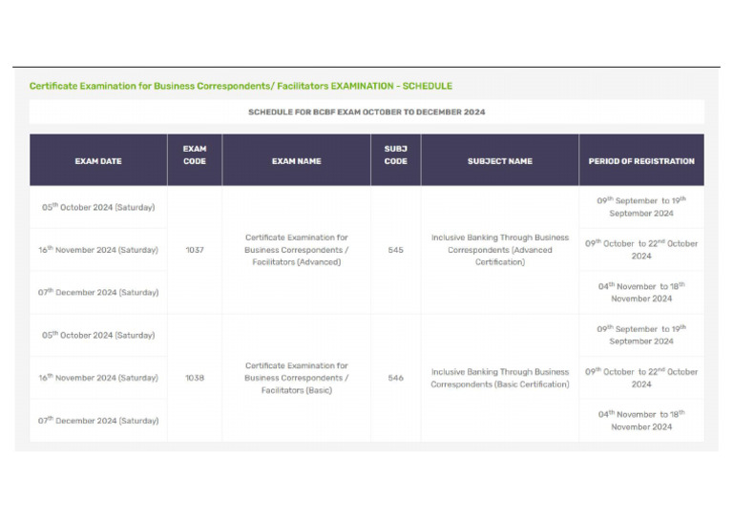Click 05th October 2024 date for exam 1038
The image size is (733, 518).
[x=98, y=335]
